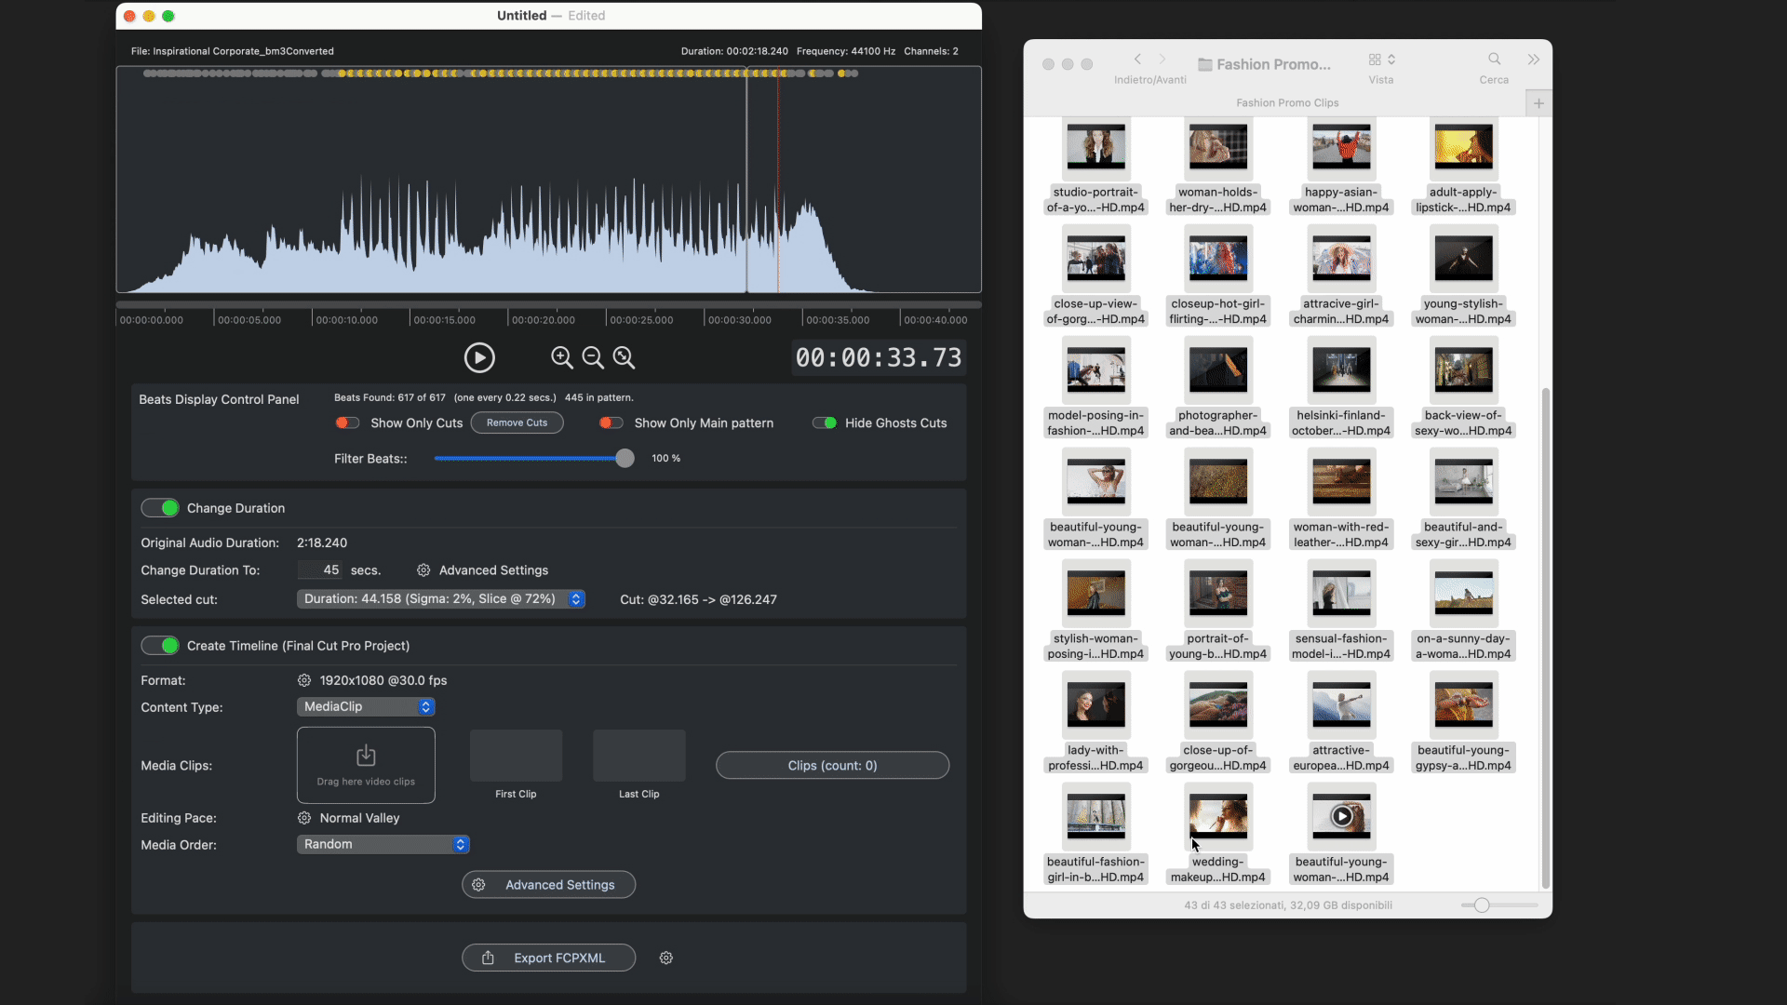Toggle Show Only Cuts switch
The height and width of the screenshot is (1005, 1787).
(x=347, y=422)
